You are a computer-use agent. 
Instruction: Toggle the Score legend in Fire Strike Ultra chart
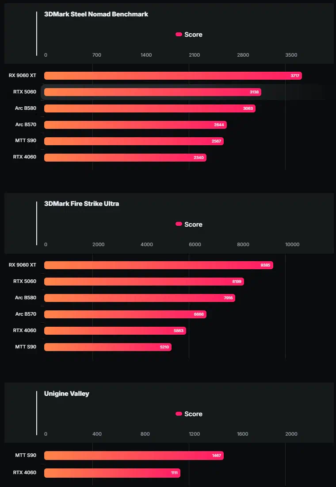point(189,224)
